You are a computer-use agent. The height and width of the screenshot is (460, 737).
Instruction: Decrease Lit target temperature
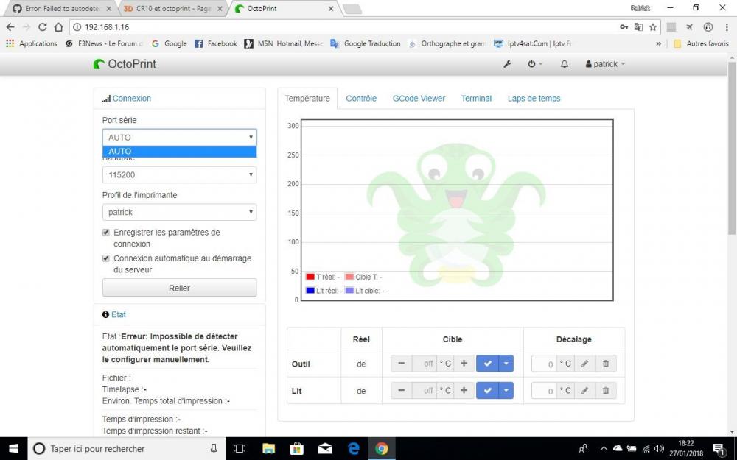click(401, 391)
